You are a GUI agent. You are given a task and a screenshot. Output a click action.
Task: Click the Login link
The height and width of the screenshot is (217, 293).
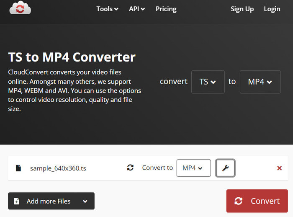point(272,9)
